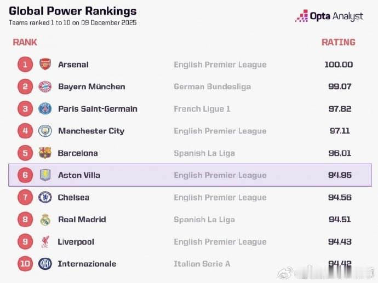Select the RATING column header
Viewport: 378px width, 283px height.
[338, 42]
